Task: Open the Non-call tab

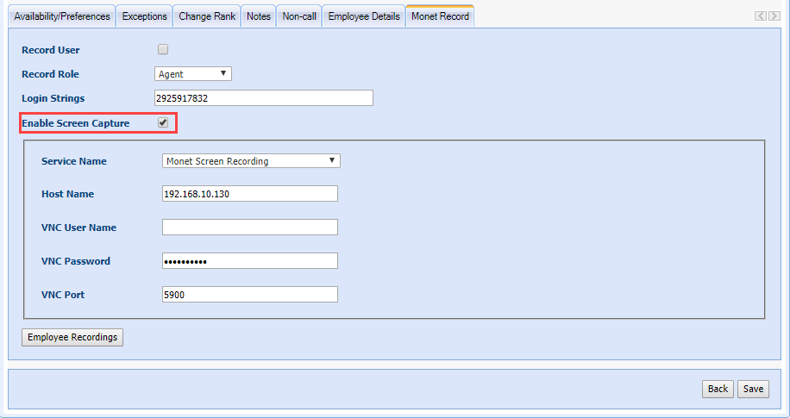Action: [299, 16]
